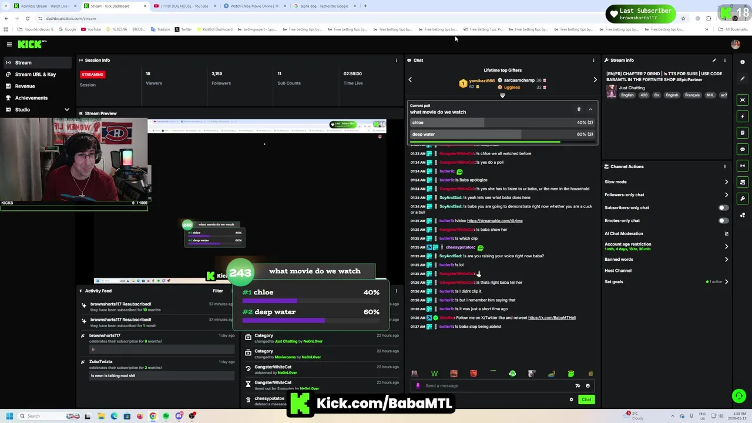This screenshot has width=752, height=423.
Task: Open the streamable.com chat link
Action: [x=495, y=221]
